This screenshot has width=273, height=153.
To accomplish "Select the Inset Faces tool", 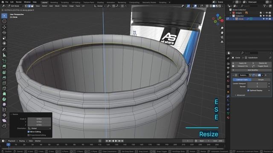I will [x=4, y=72].
